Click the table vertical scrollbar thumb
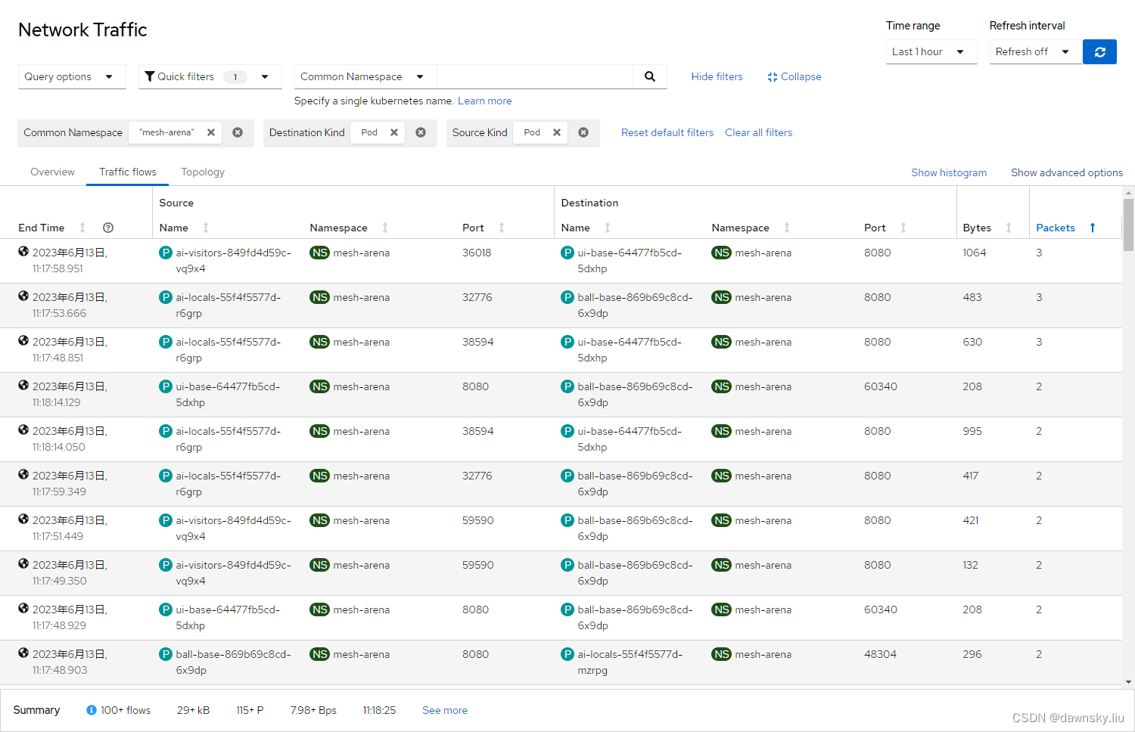The width and height of the screenshot is (1135, 732). click(1128, 224)
